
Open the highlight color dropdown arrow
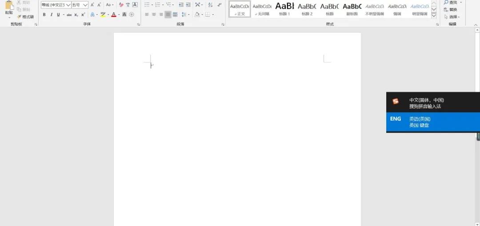click(x=108, y=15)
